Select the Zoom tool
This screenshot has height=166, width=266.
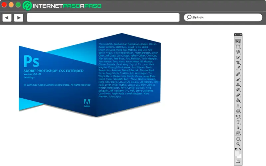(238, 144)
